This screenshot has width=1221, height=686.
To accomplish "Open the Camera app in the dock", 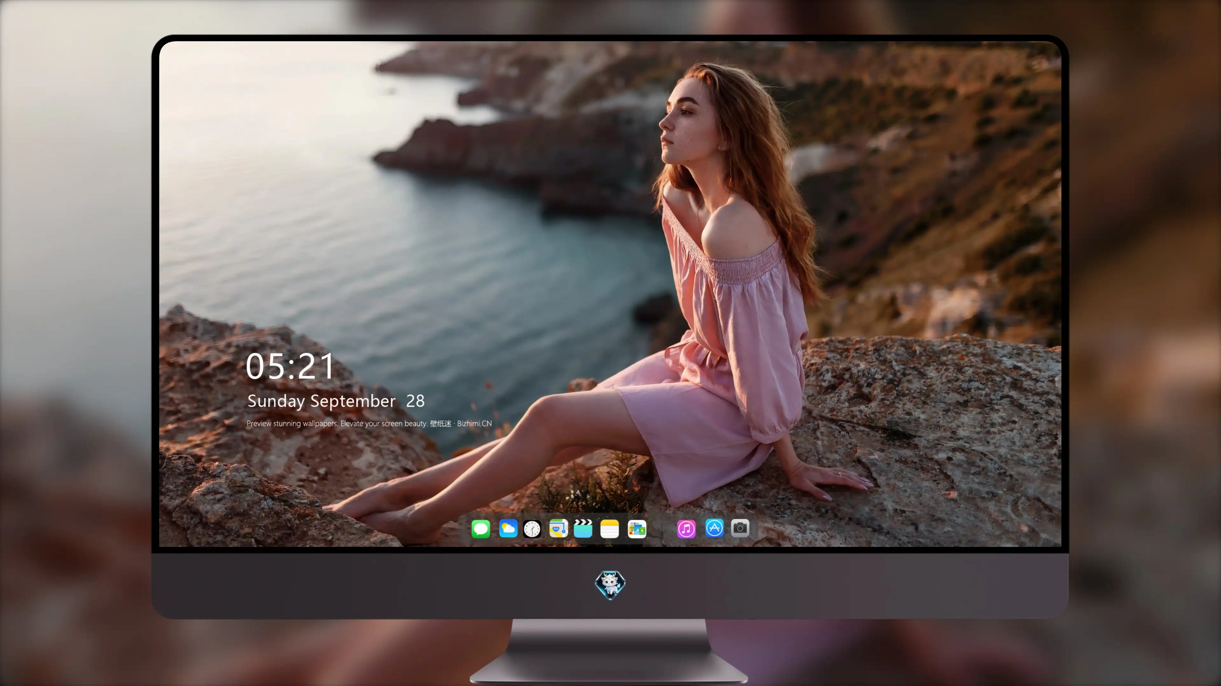I will [x=740, y=528].
